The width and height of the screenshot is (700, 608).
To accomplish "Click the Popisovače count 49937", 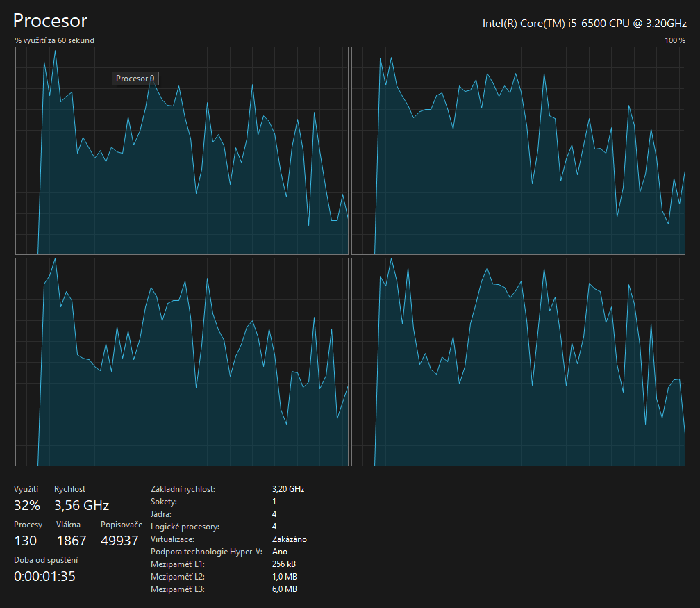I will coord(119,541).
